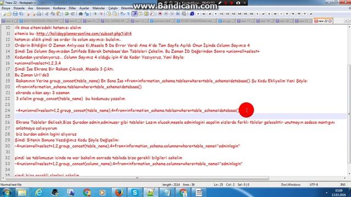This screenshot has height=197, width=351.
Task: Open the Ayarlar menu
Action: [84, 8]
